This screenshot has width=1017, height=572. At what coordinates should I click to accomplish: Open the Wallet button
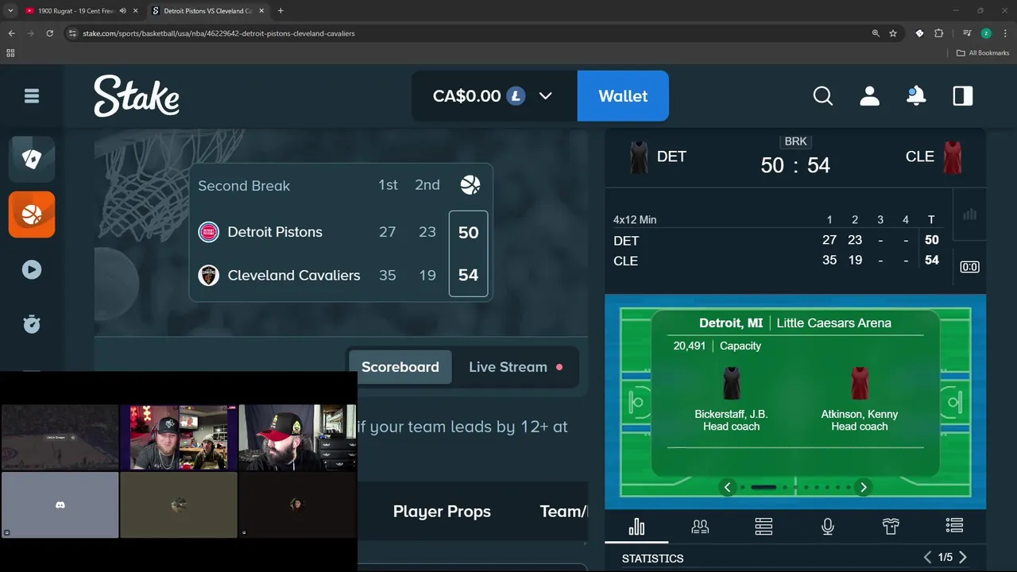[x=623, y=96]
